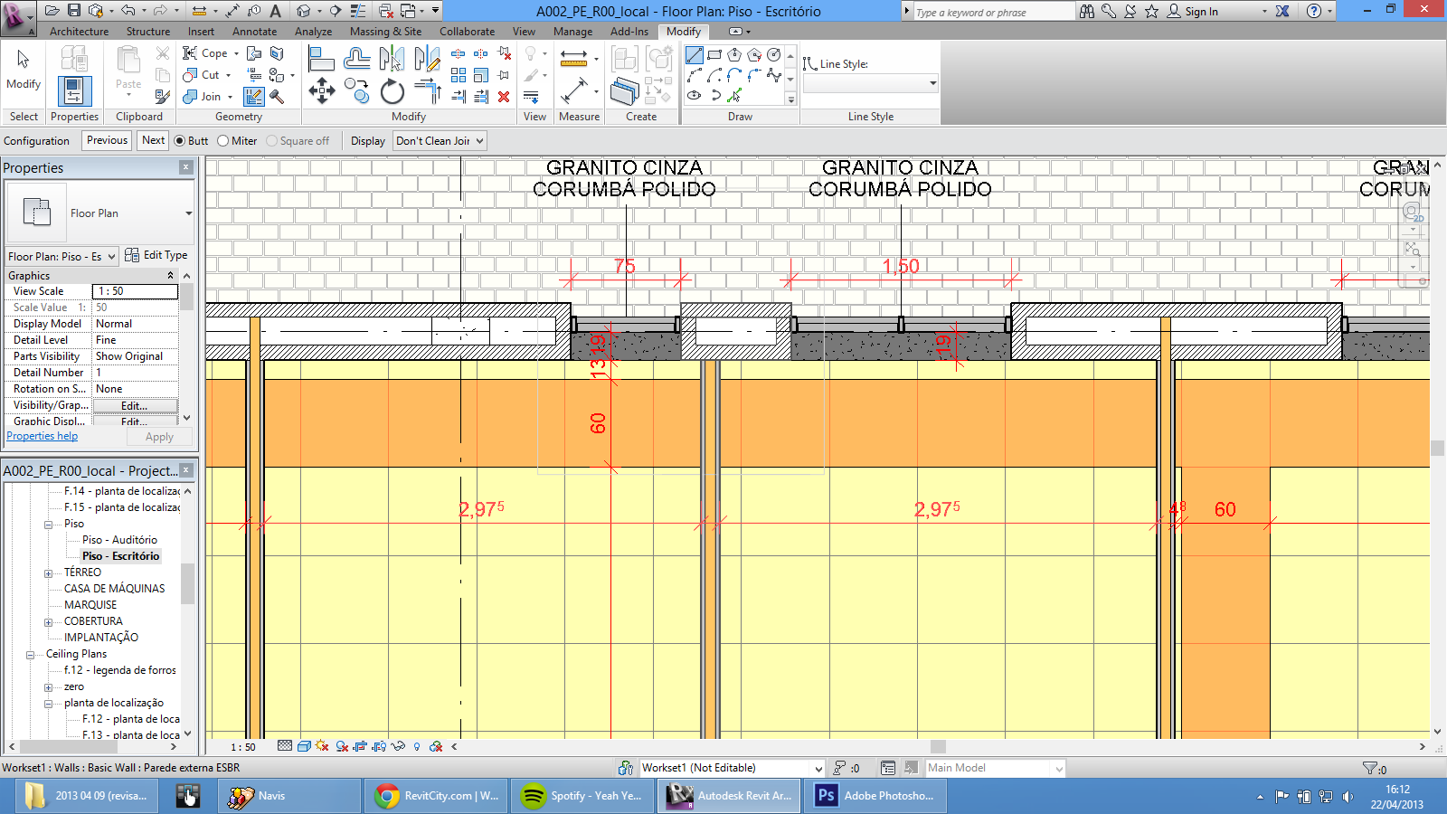Viewport: 1447px width, 814px height.
Task: Click the Rotate tool icon
Action: [x=392, y=91]
